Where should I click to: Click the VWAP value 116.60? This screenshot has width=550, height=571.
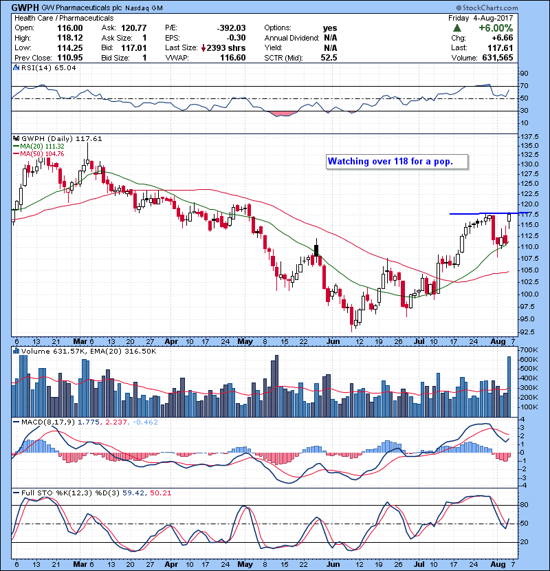click(x=233, y=58)
